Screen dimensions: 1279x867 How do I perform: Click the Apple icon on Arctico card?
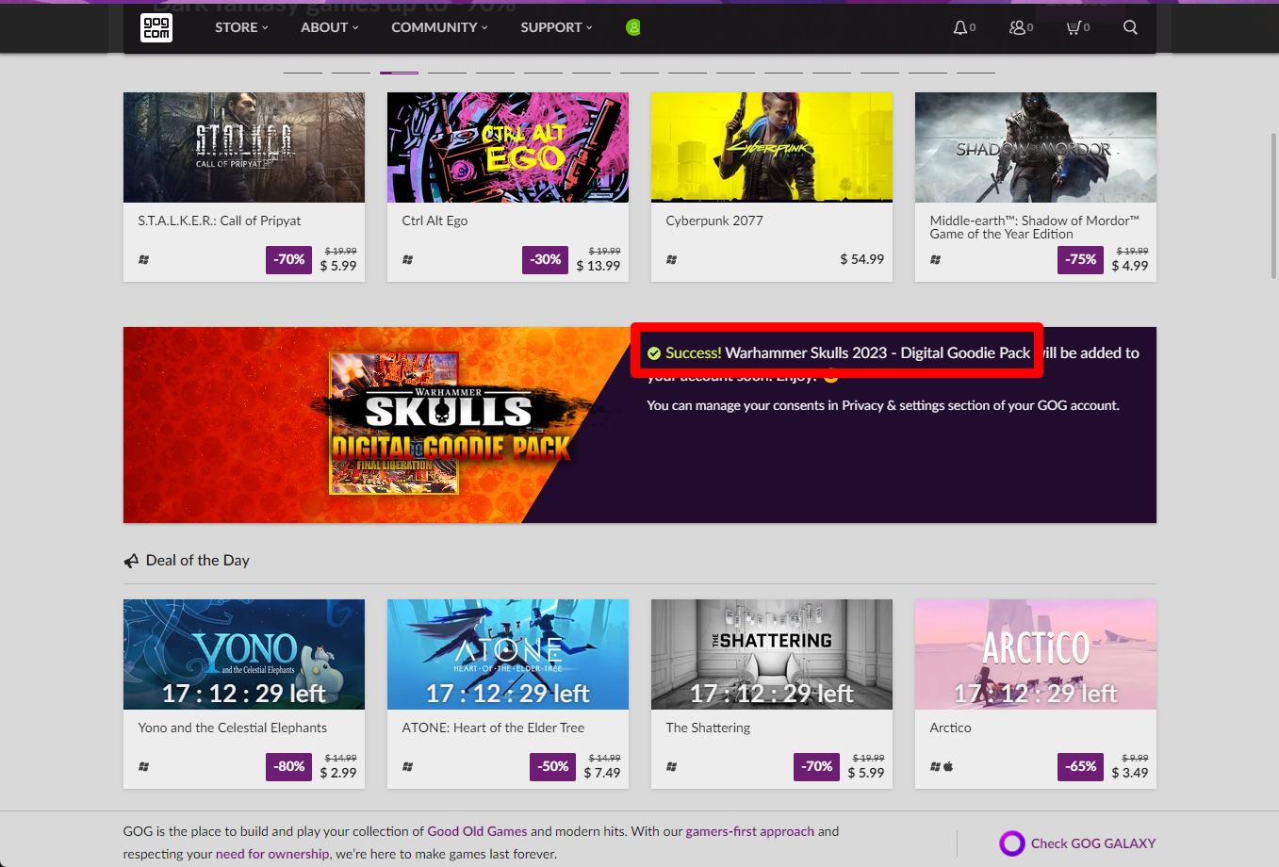point(948,766)
